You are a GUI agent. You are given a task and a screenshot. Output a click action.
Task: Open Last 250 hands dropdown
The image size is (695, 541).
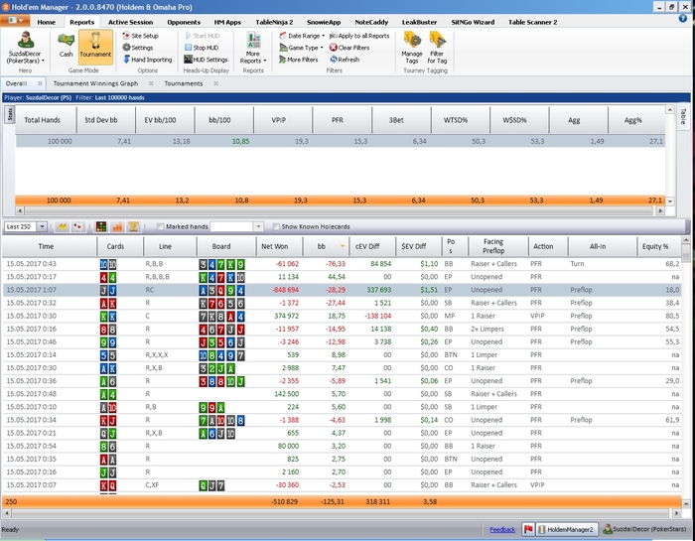coord(42,227)
